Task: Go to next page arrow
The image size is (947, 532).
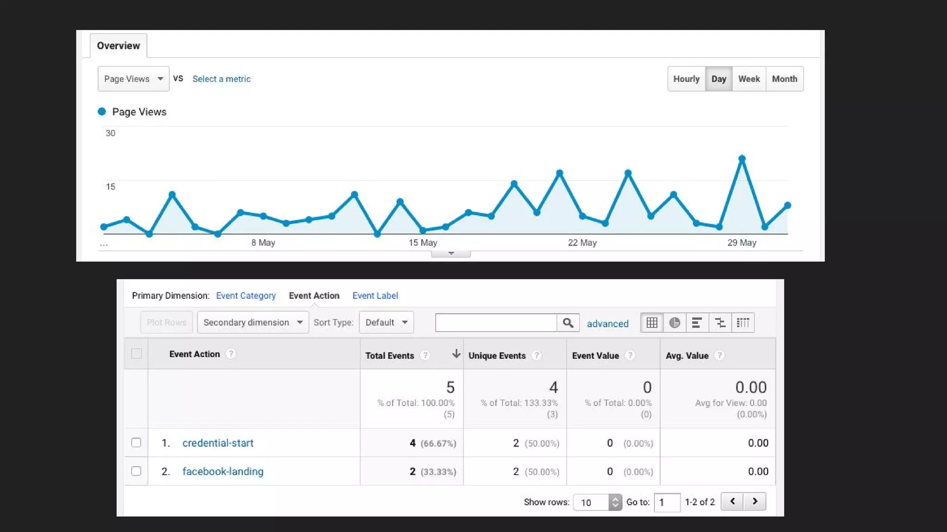Action: pos(755,502)
